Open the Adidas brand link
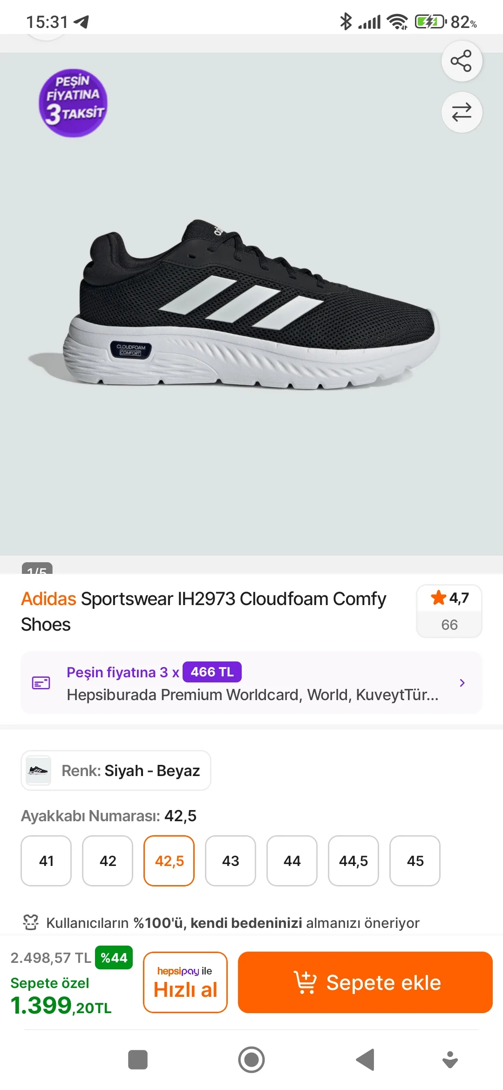The height and width of the screenshot is (1090, 503). coord(48,599)
